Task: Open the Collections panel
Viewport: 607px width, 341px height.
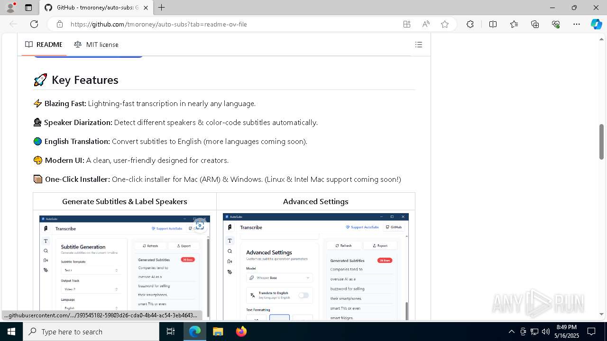Action: [x=535, y=24]
